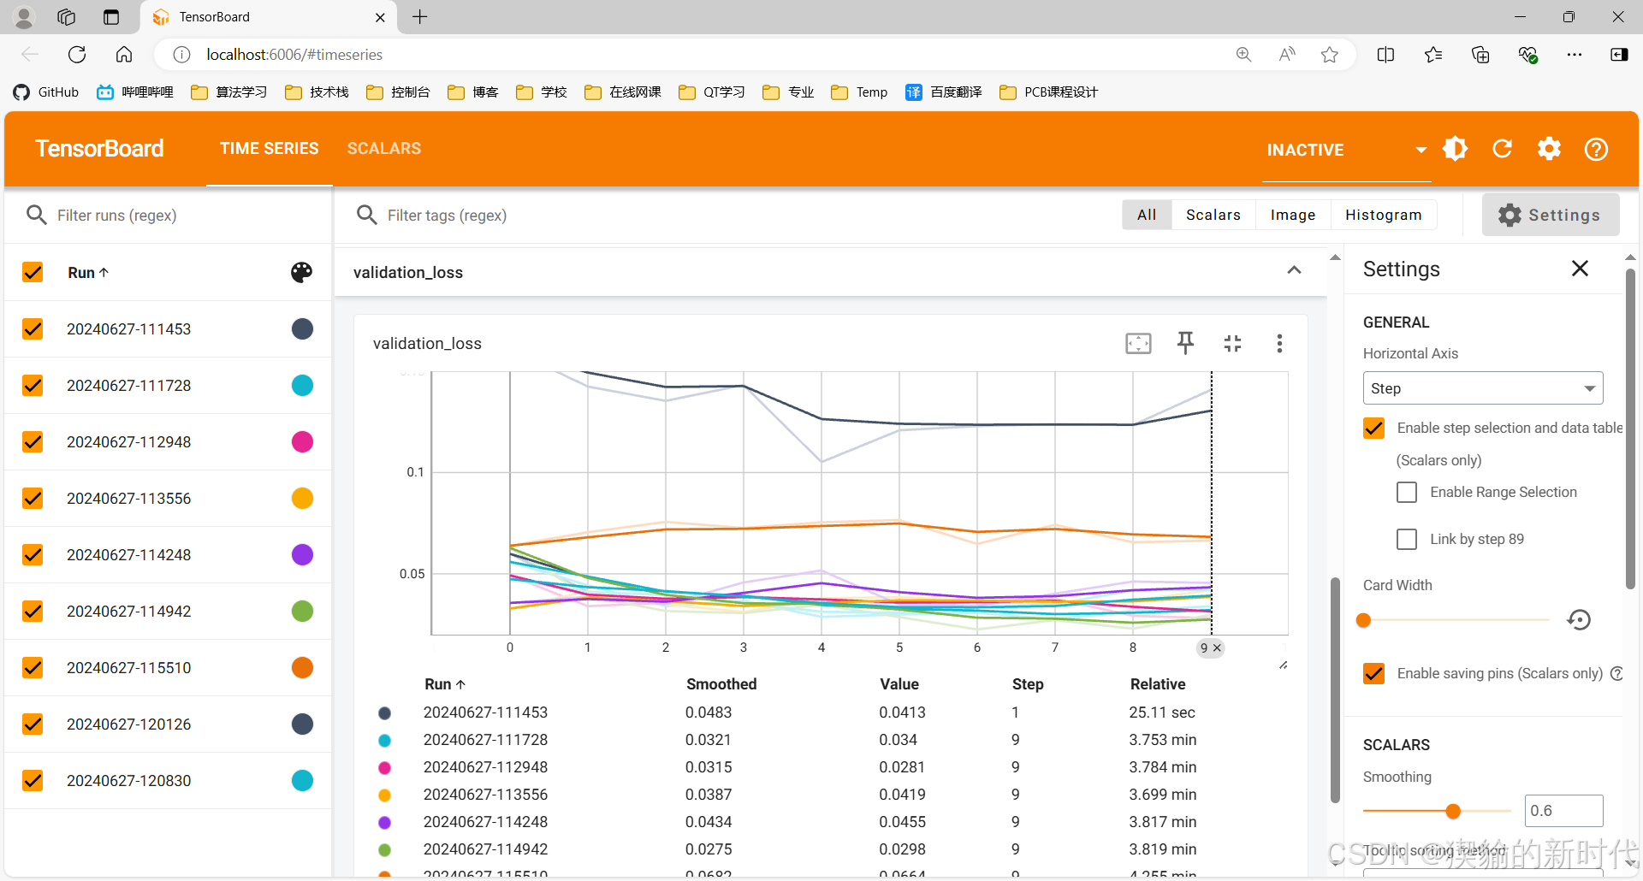Uncheck run 20240627-112948

point(33,441)
